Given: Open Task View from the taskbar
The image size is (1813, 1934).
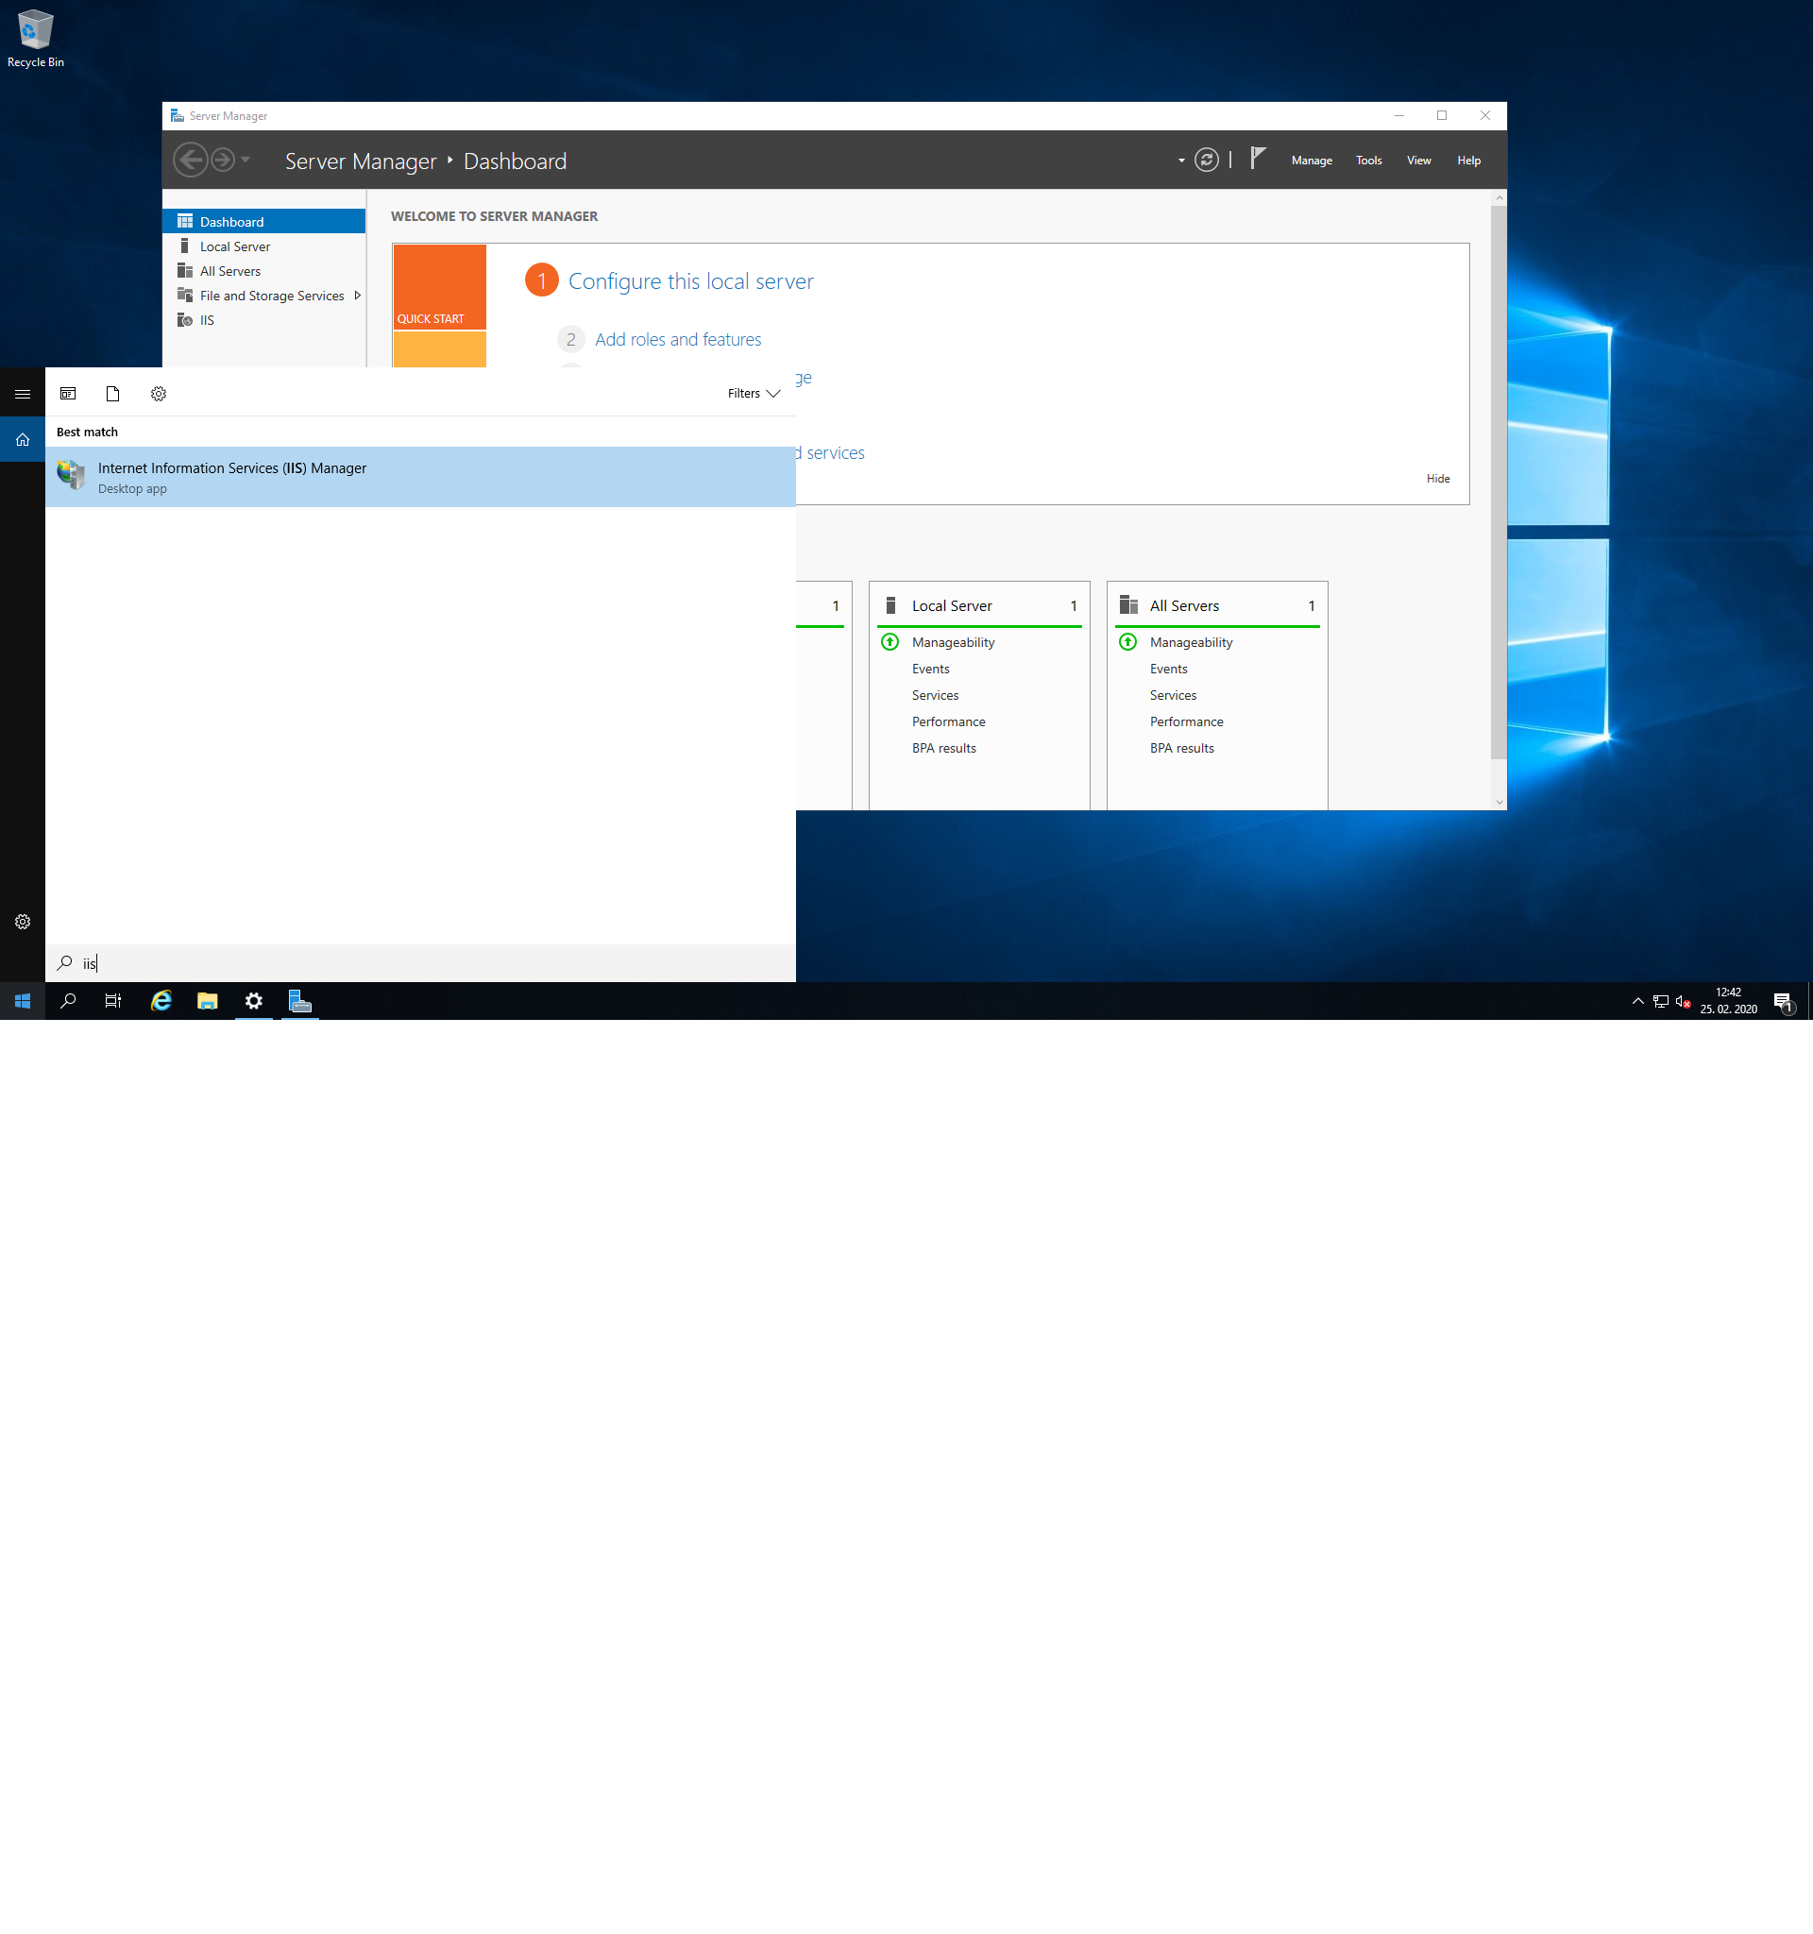Looking at the screenshot, I should (x=112, y=1001).
